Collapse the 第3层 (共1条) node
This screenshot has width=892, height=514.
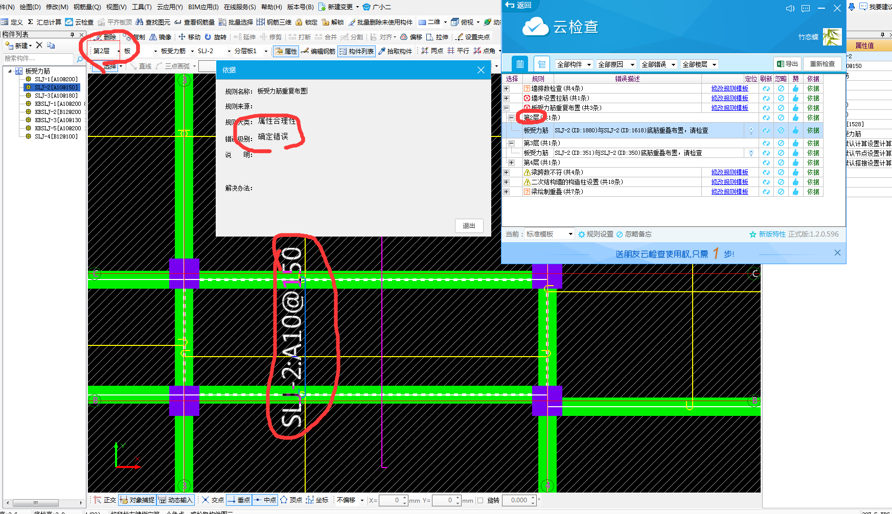pos(511,143)
